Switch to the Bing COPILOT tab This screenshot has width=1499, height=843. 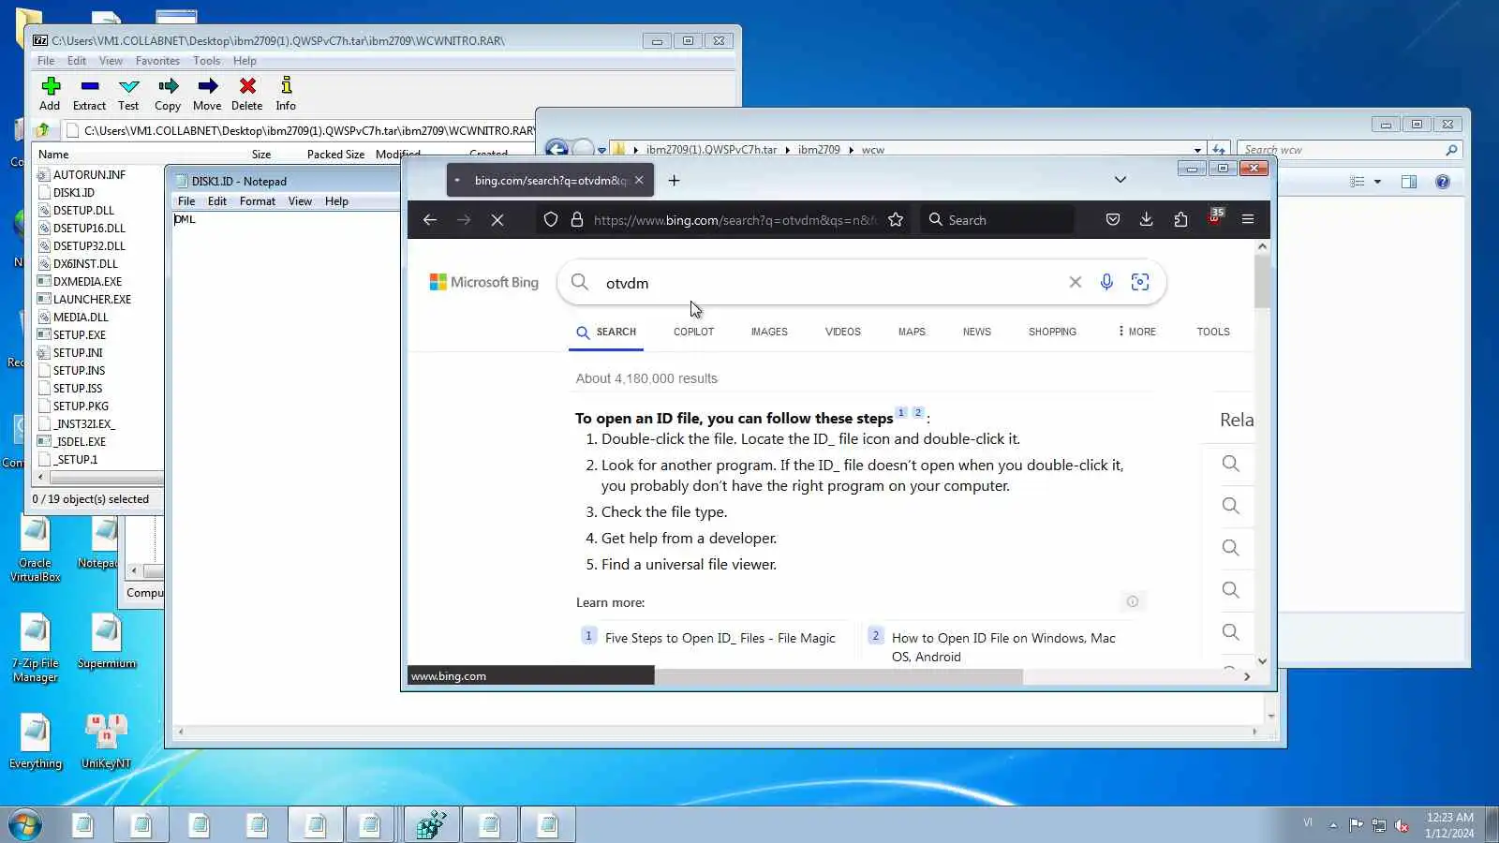point(693,332)
